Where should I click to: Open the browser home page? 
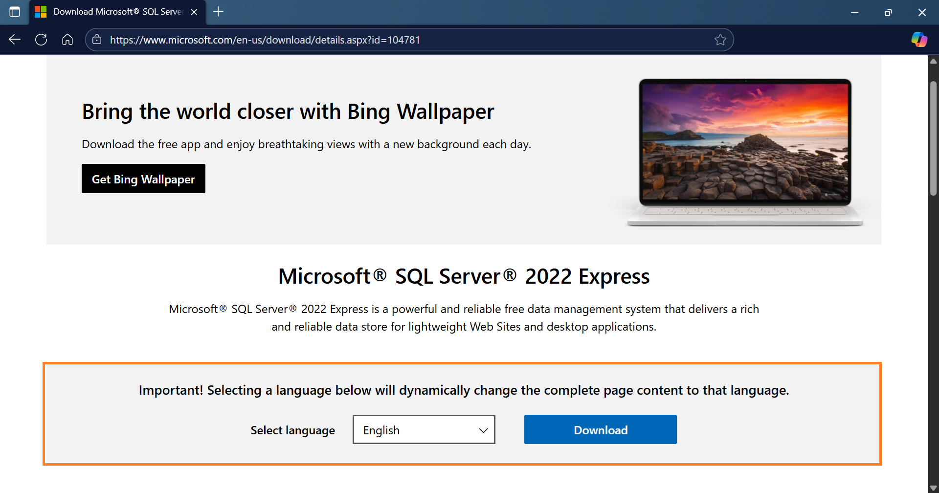click(67, 40)
